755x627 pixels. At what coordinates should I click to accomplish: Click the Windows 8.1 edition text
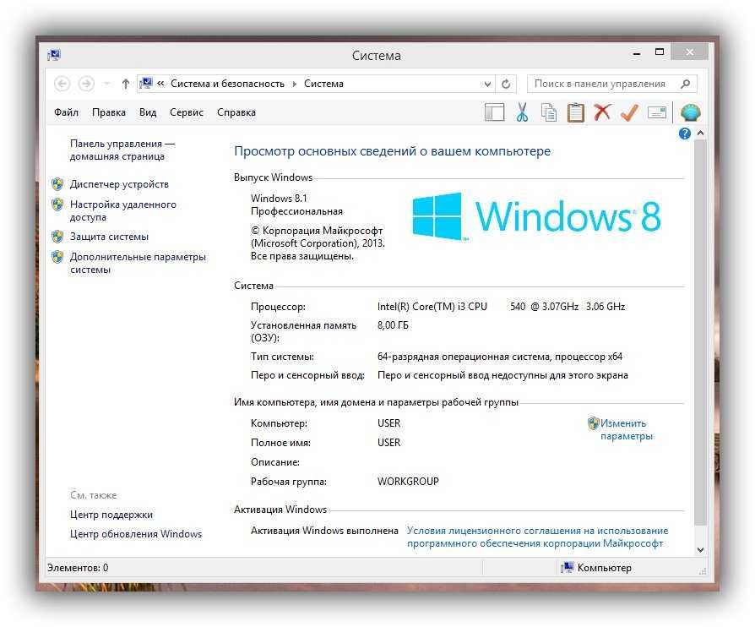pos(279,198)
